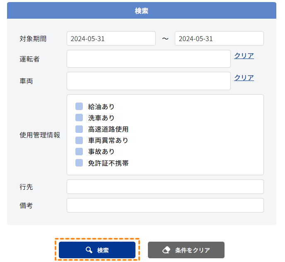This screenshot has width=285, height=262.
Task: Enable the 車両異常あり checkbox
Action: 79,140
